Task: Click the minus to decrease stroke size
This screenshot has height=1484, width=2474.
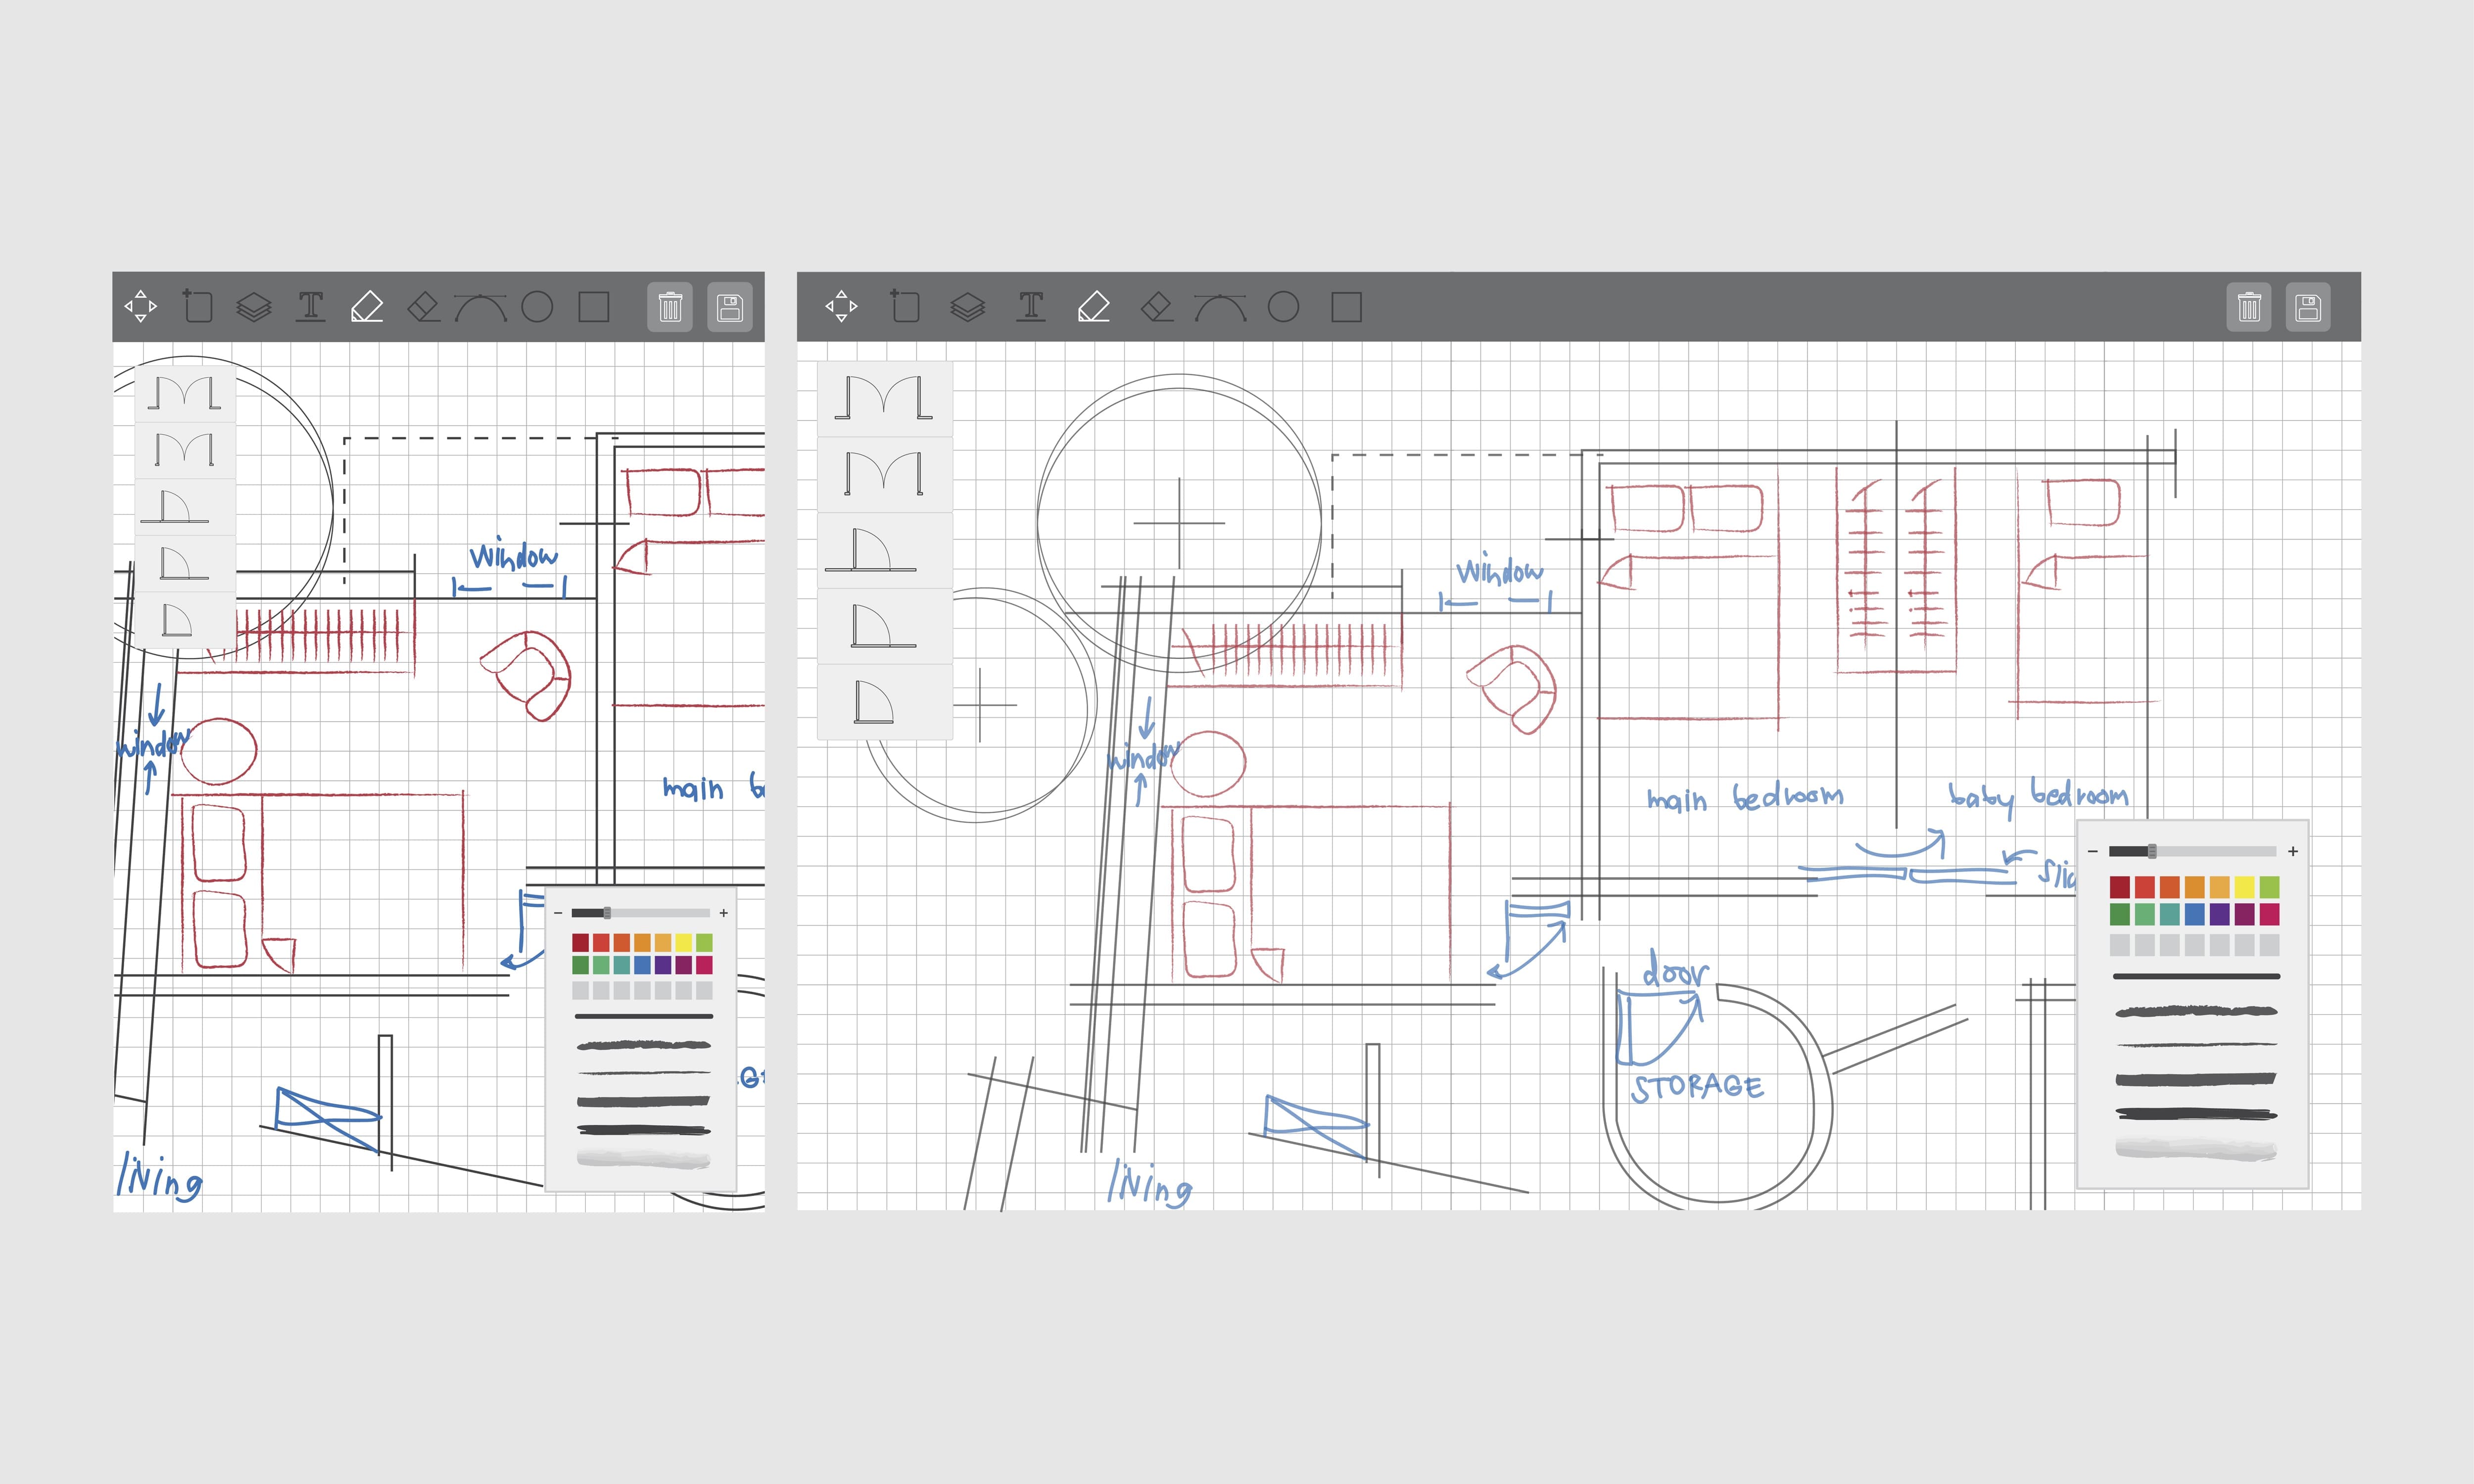Action: pos(2093,851)
